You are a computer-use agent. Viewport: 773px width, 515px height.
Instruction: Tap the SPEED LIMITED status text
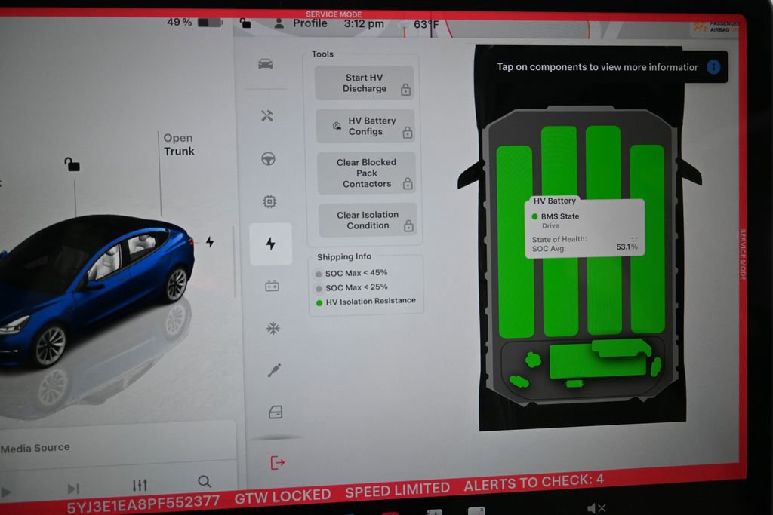(397, 490)
